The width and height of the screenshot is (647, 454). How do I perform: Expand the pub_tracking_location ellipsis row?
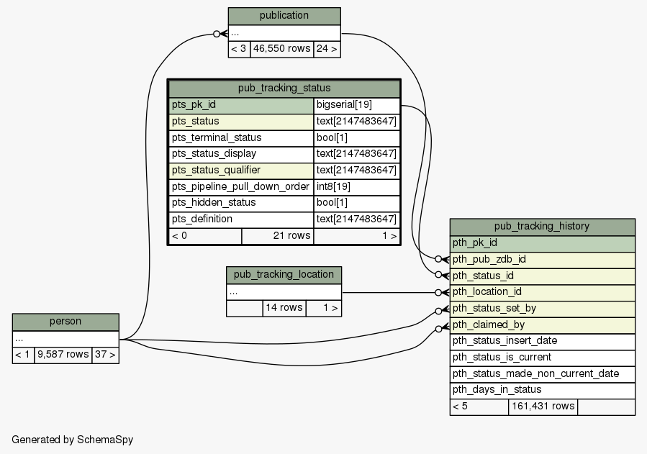click(x=284, y=291)
